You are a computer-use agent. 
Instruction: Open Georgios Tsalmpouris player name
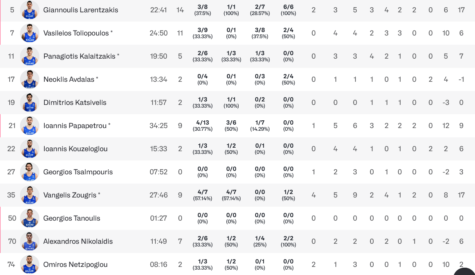[78, 172]
